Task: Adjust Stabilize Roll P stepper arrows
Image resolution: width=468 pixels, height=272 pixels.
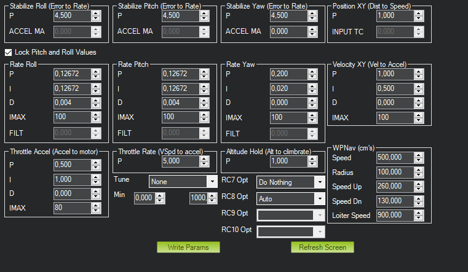Action: click(96, 16)
